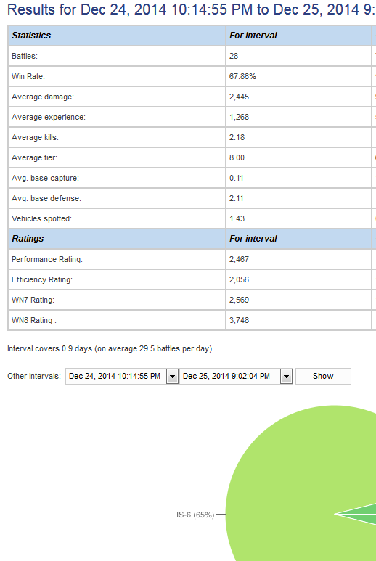The image size is (376, 561).
Task: Click the IS-6 (65%) chart label
Action: pyautogui.click(x=195, y=515)
